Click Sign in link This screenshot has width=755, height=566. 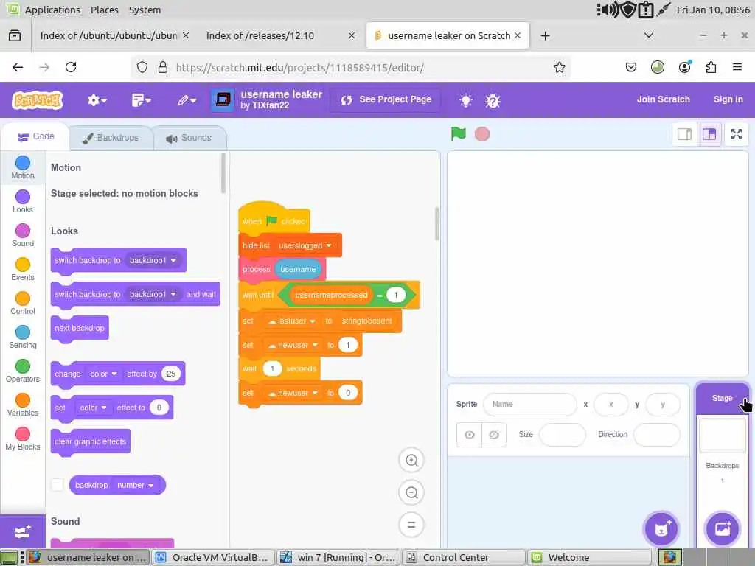tap(728, 99)
